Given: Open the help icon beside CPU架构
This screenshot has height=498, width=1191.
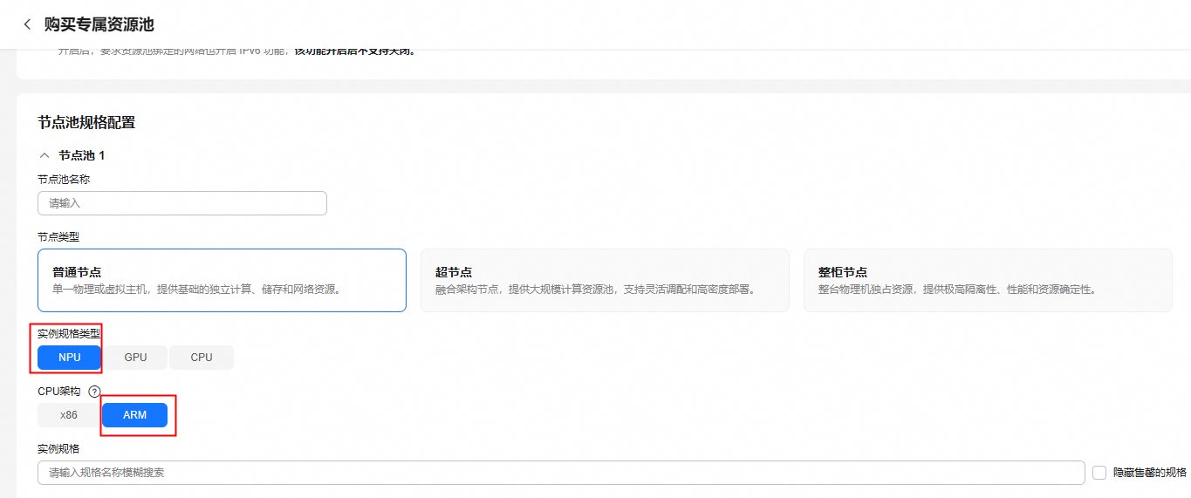Looking at the screenshot, I should (x=95, y=392).
